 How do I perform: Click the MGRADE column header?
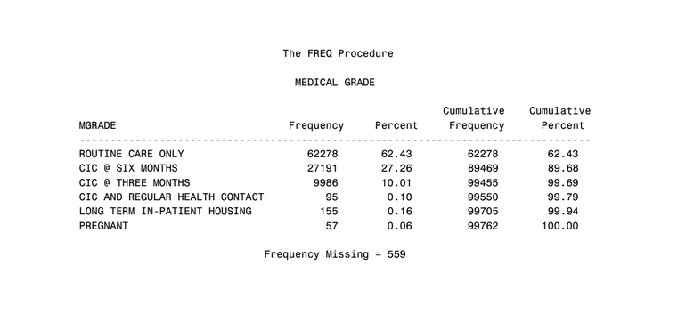(x=97, y=126)
